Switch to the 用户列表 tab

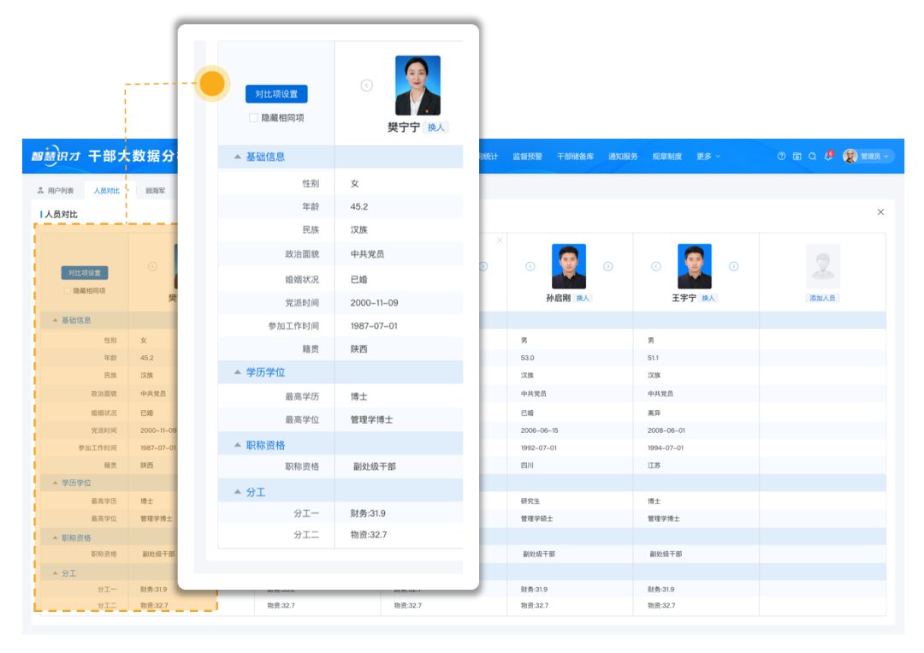coord(56,190)
